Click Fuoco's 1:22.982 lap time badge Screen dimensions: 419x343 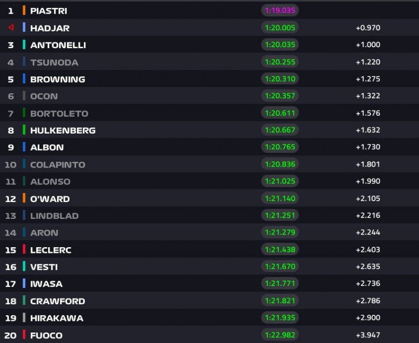tap(280, 335)
